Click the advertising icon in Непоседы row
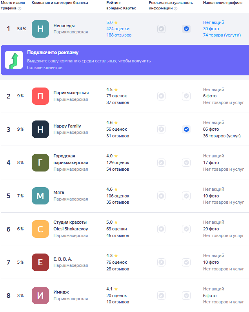 161,29
